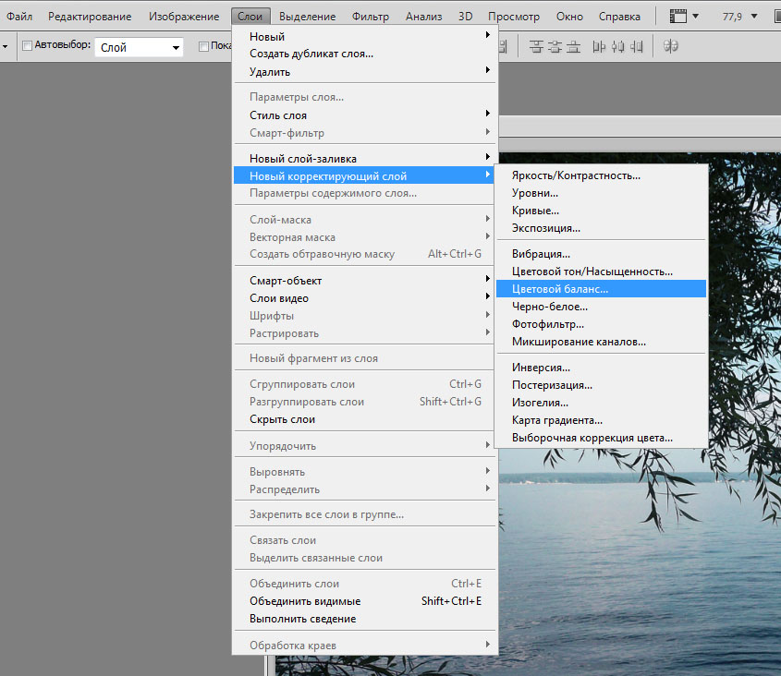Screen dimensions: 781x676
Task: Choose Изогелия... adjustment layer
Action: (601, 403)
